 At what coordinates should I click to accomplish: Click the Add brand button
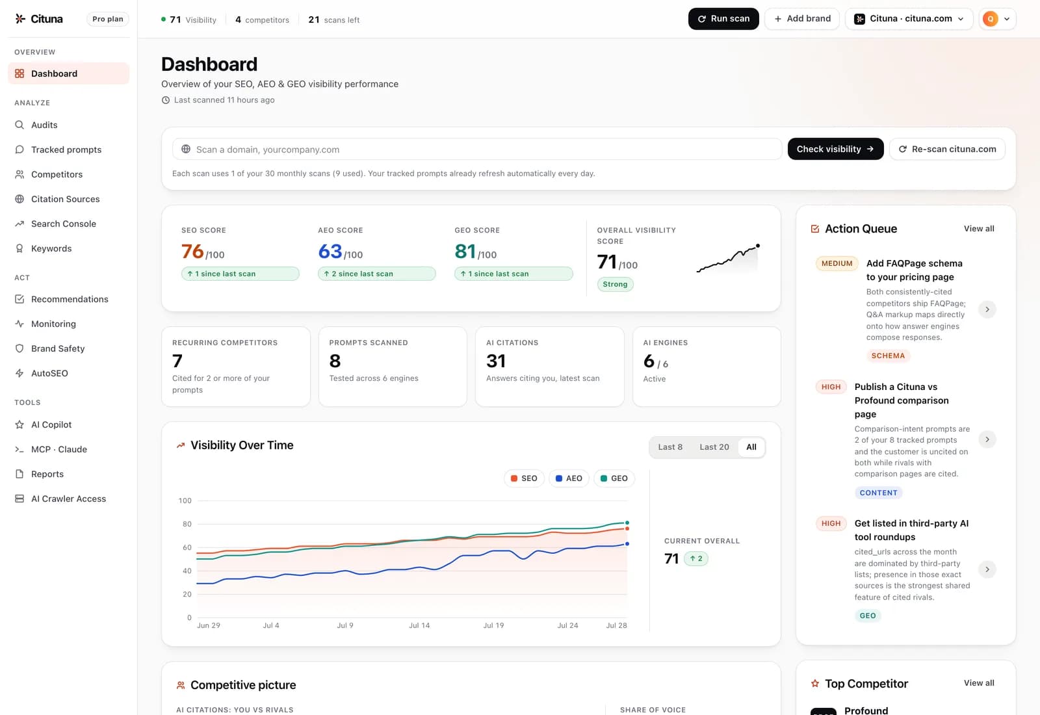tap(802, 19)
